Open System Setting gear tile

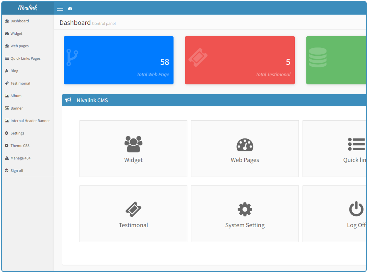click(x=245, y=214)
